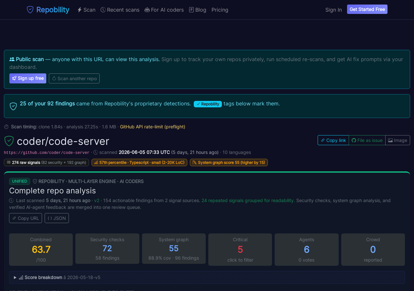
Task: Click Scan another repo button
Action: coord(74,78)
